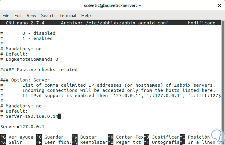The height and width of the screenshot is (145, 225).
Task: Click the '^T Ortografía' shortcut
Action: tap(162, 142)
